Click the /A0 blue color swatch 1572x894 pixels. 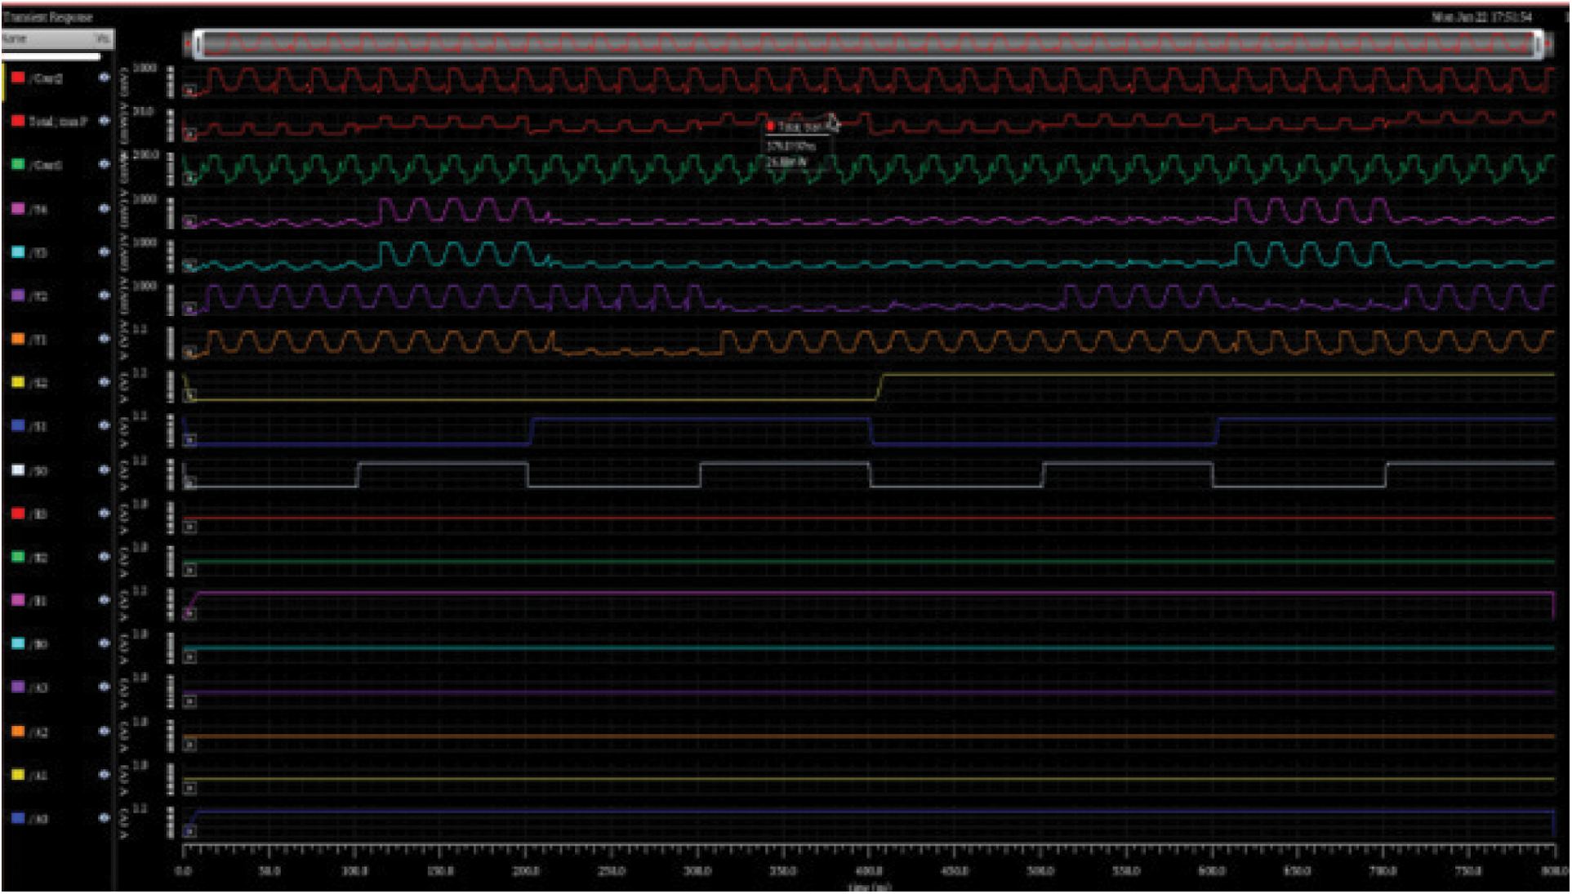click(x=18, y=817)
